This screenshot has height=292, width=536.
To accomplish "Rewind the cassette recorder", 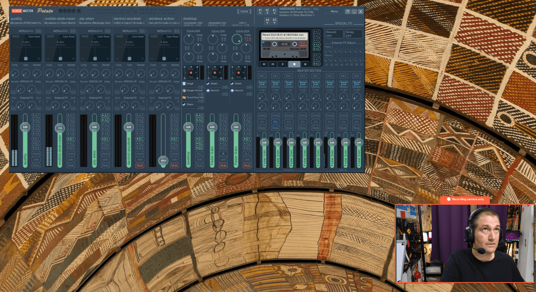I will pos(264,64).
